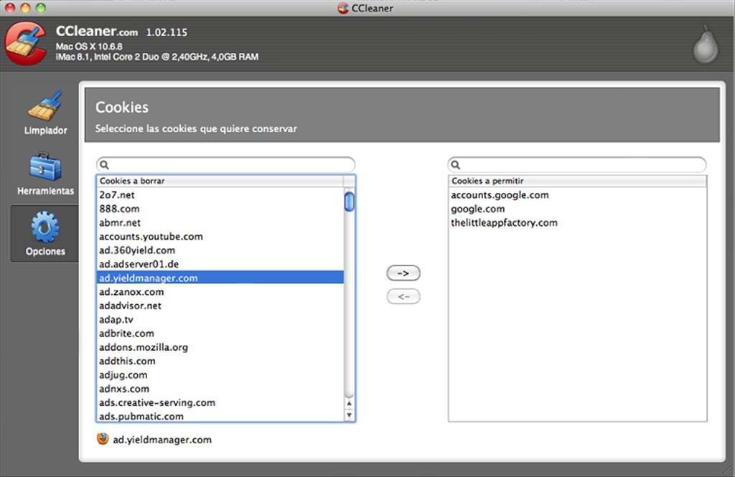Click the Cookies a borrar column header

220,181
